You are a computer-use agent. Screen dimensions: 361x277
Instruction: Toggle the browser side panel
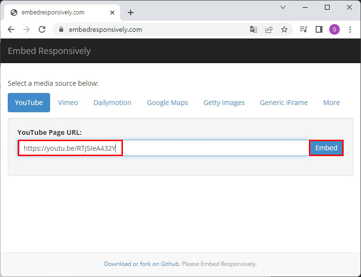pos(319,29)
